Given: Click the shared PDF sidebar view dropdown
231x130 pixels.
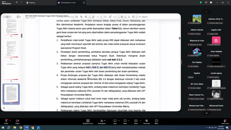Looking at the screenshot, I should pos(19,17).
